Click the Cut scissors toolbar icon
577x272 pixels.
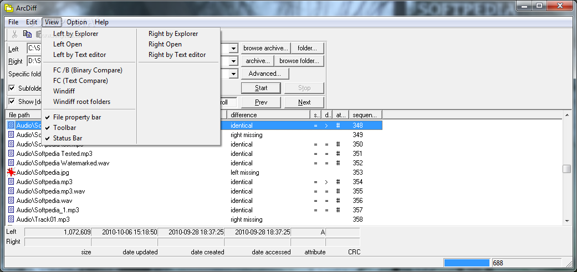point(15,34)
